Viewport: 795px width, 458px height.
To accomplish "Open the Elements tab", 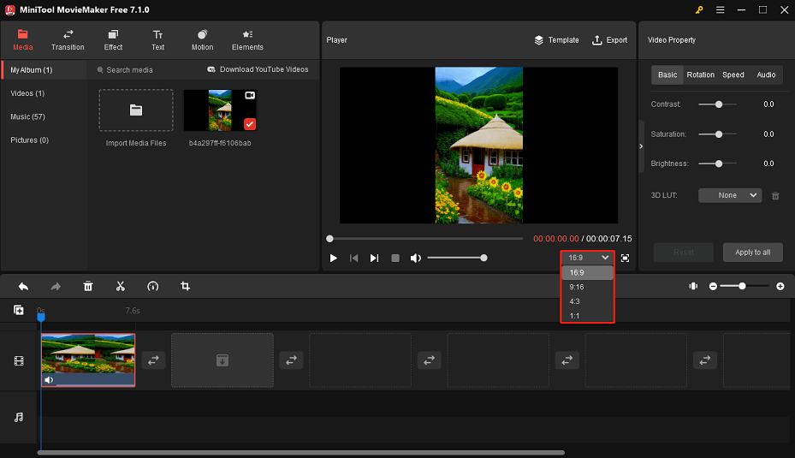I will [247, 40].
